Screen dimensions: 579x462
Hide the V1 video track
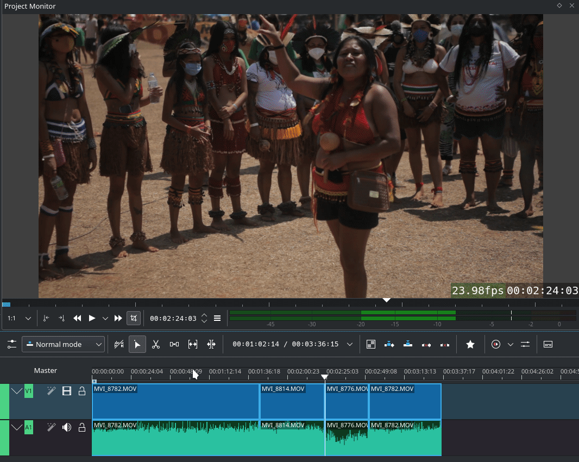tap(67, 391)
